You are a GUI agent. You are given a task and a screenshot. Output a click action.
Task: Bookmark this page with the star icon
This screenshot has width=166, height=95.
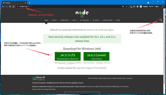click(126, 6)
